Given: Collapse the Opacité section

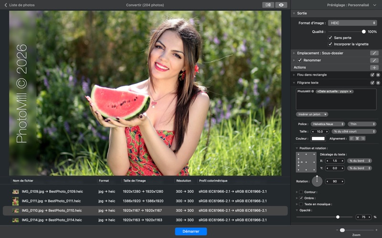Looking at the screenshot, I should coord(297,210).
